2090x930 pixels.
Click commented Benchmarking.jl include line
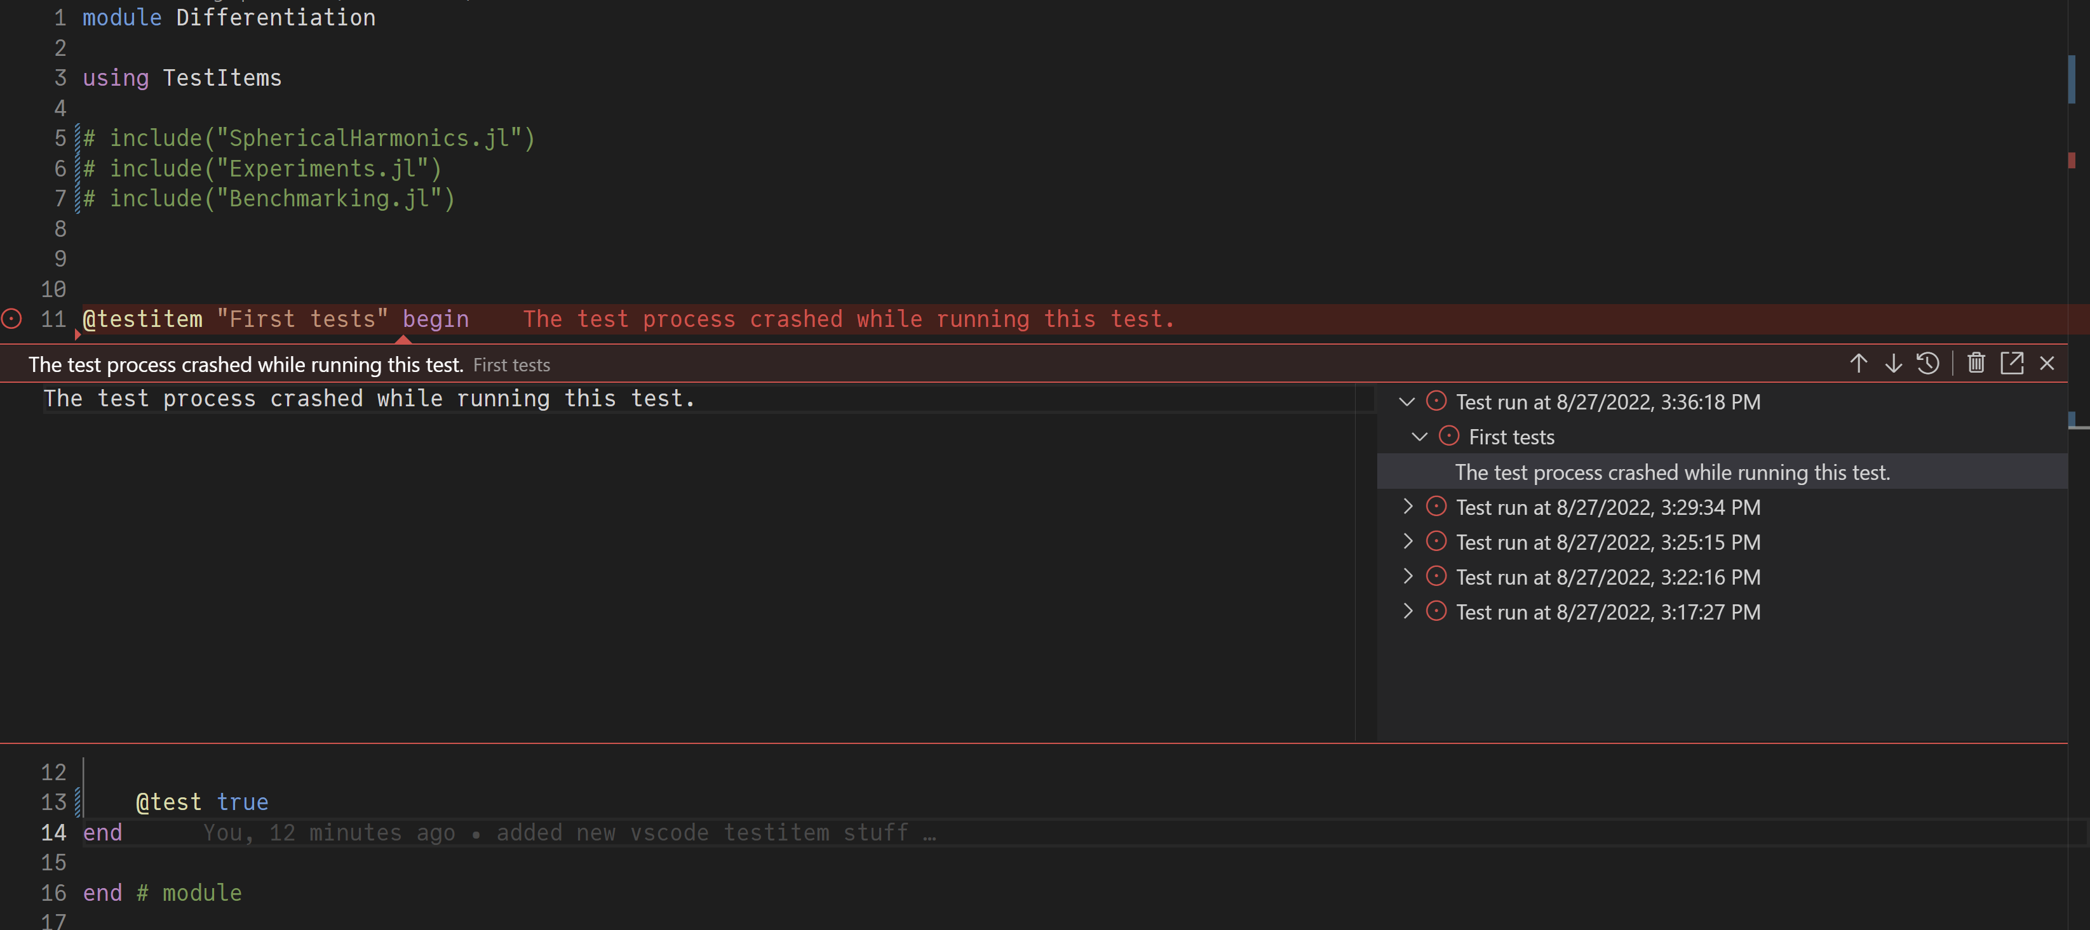click(x=269, y=199)
